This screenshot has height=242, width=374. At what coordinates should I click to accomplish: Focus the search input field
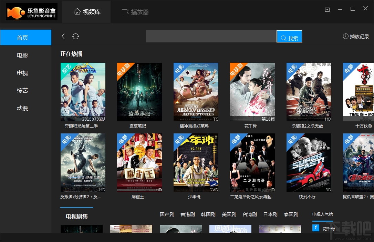click(211, 36)
